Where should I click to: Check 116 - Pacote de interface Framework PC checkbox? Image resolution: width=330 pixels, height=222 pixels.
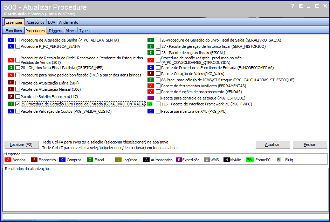pyautogui.click(x=158, y=104)
